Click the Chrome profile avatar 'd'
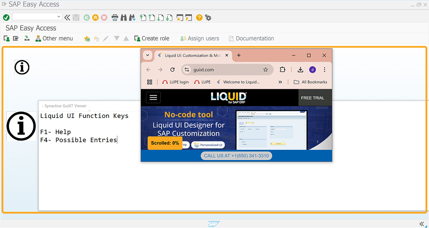The height and width of the screenshot is (228, 429). point(312,70)
